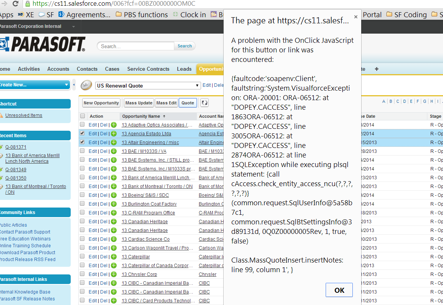Image resolution: width=443 pixels, height=305 pixels.
Task: Click the Parasoft logo
Action: tap(42, 44)
